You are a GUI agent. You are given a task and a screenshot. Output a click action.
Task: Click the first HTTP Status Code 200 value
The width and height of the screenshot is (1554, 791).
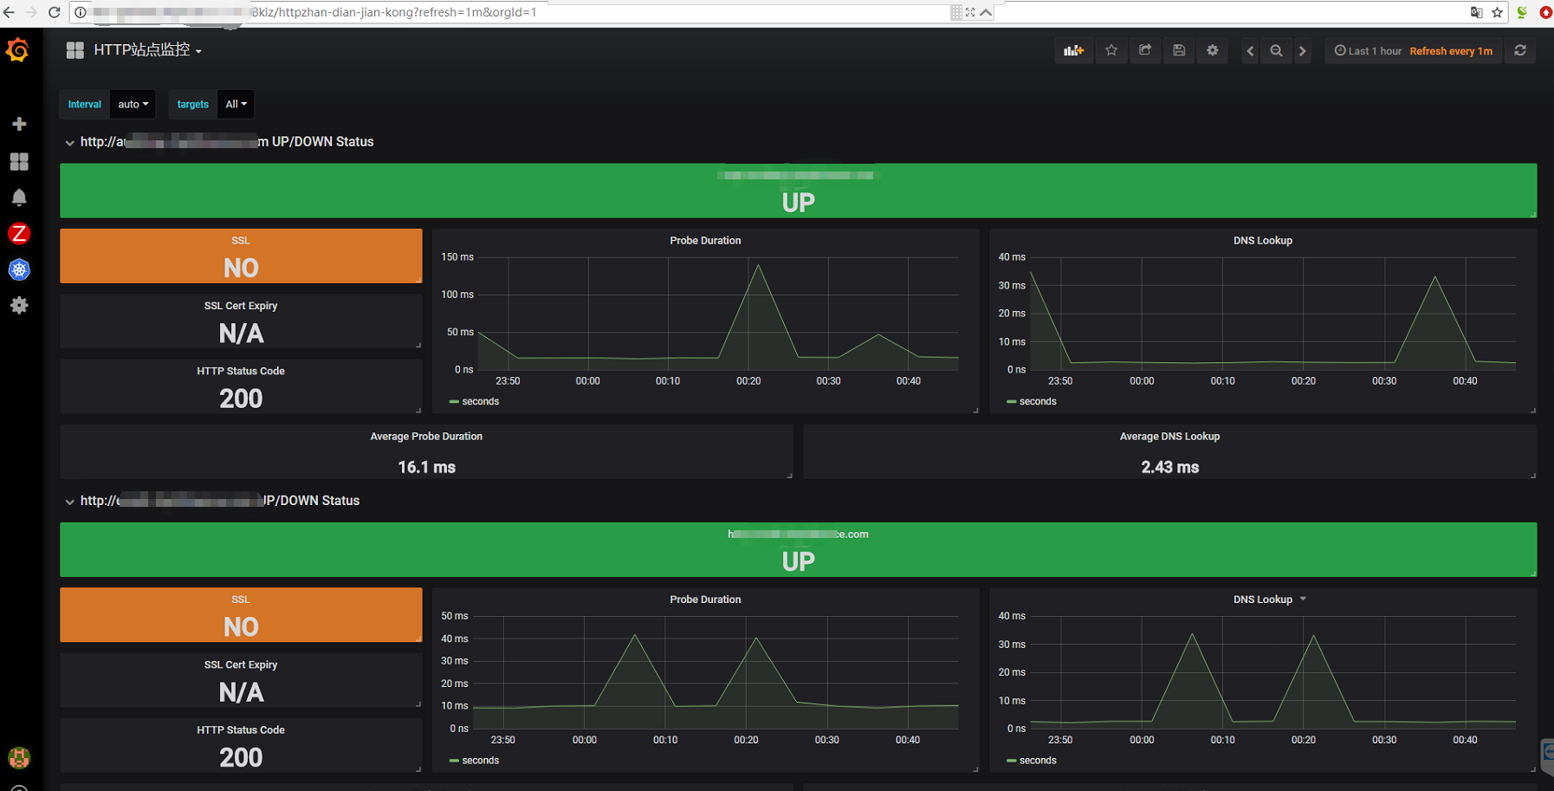coord(241,399)
